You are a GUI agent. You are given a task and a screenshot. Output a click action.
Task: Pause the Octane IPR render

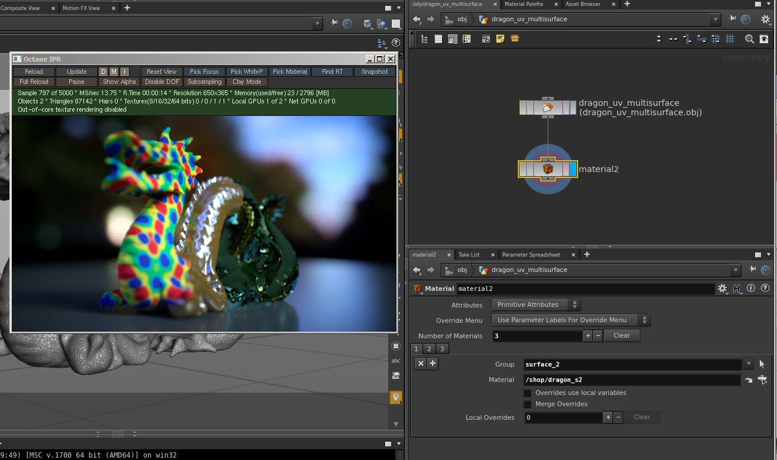point(76,82)
